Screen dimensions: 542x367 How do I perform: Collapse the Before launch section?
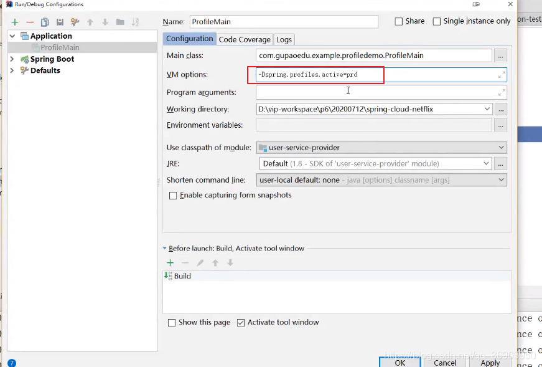pyautogui.click(x=164, y=248)
